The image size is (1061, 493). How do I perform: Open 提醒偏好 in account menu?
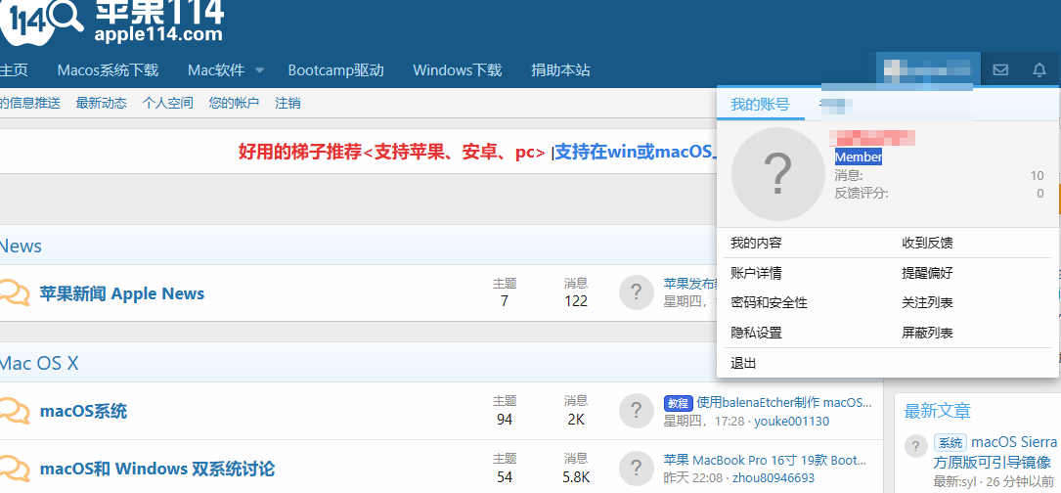(x=927, y=273)
